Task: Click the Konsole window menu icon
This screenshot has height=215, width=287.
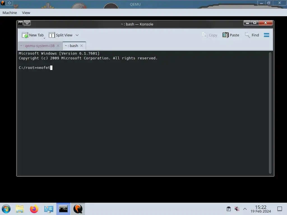Action: coord(20,23)
